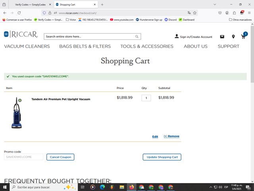Close the Verify Codes tab

pyautogui.click(x=50, y=4)
